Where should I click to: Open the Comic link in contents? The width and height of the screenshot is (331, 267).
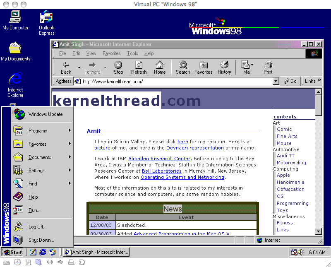[284, 129]
